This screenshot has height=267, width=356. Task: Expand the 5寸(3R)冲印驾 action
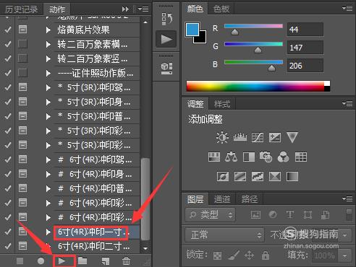point(48,87)
